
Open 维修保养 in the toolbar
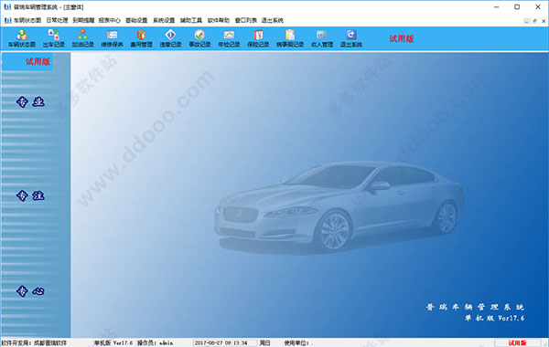pyautogui.click(x=112, y=38)
